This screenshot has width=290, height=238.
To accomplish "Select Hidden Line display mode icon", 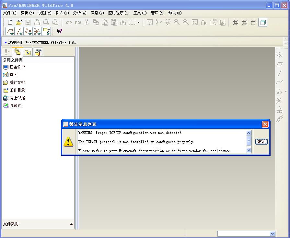I will [x=245, y=22].
